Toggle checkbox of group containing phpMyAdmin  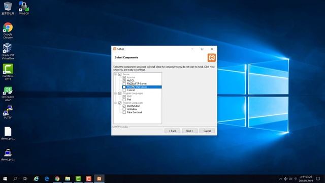(x=120, y=103)
